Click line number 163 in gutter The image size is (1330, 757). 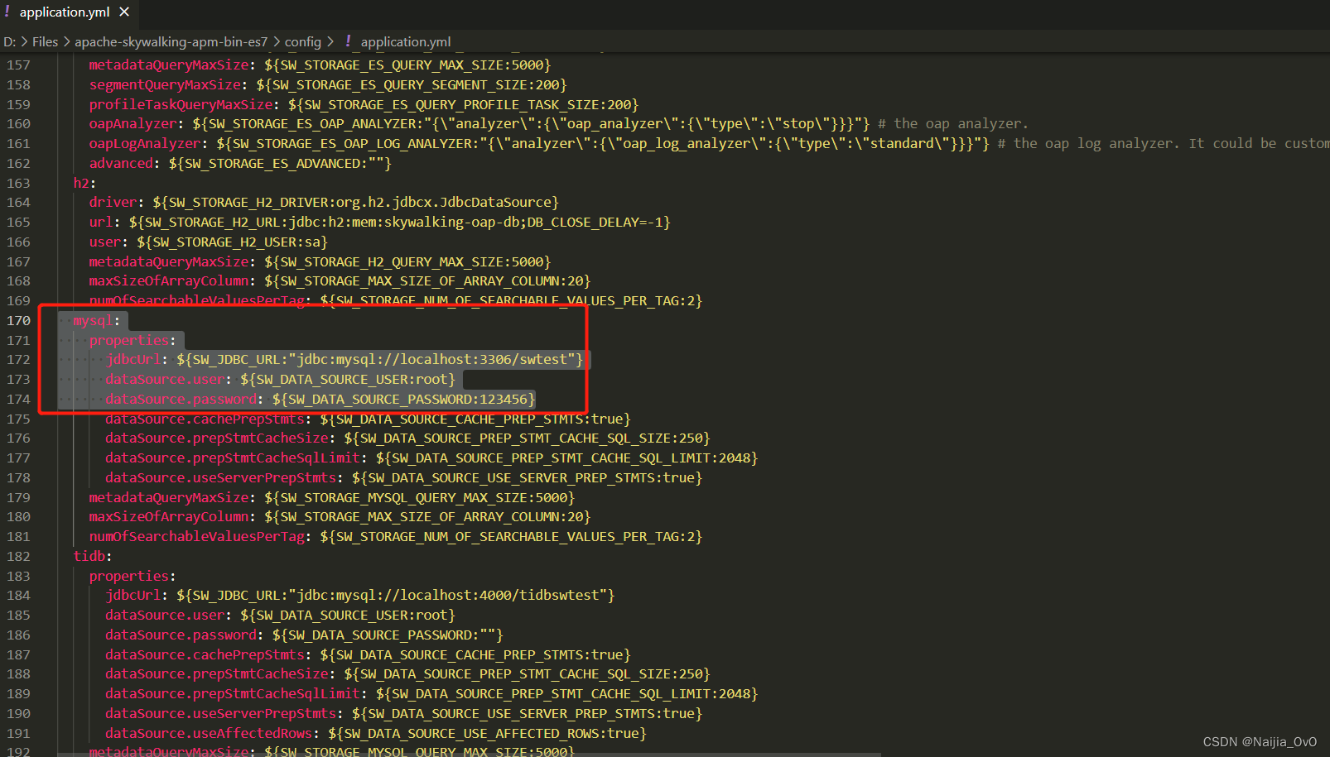click(x=18, y=183)
